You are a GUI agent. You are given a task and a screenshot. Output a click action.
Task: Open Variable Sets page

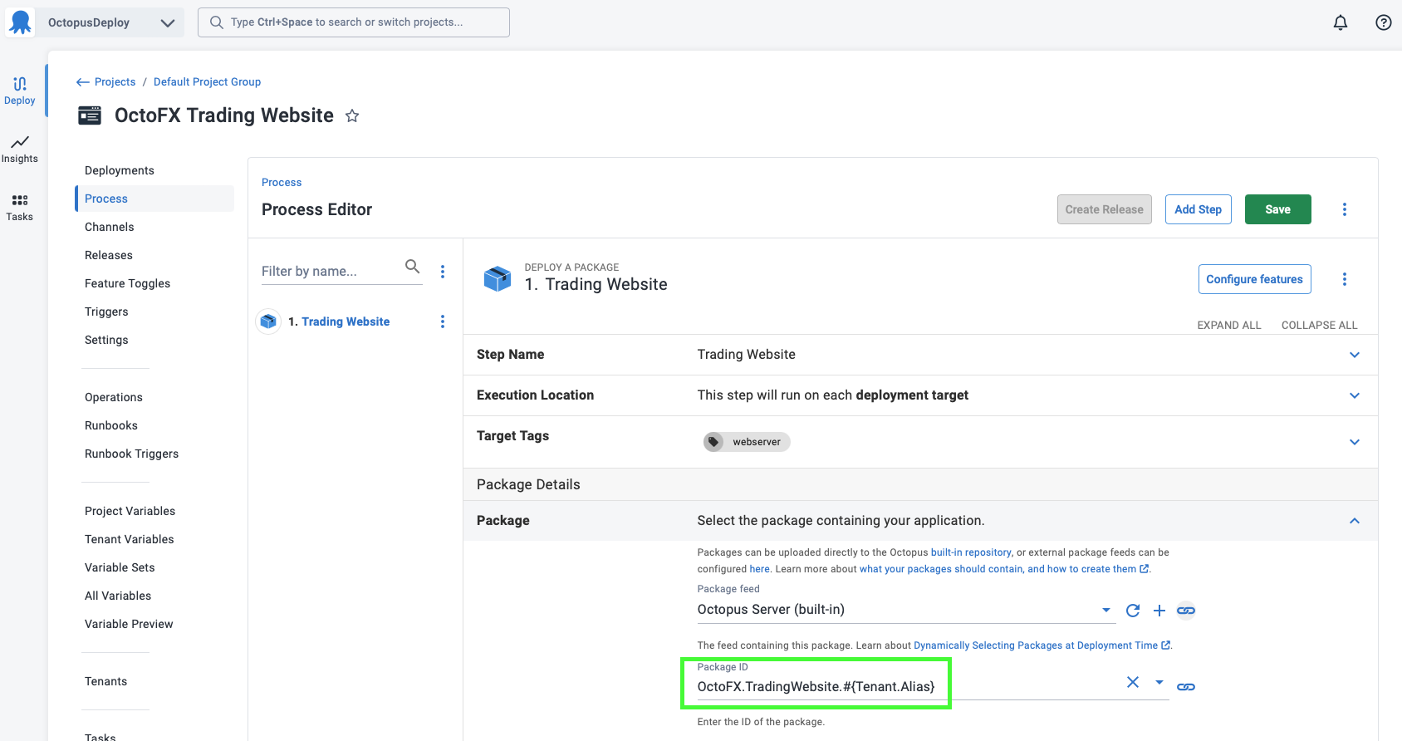tap(120, 567)
